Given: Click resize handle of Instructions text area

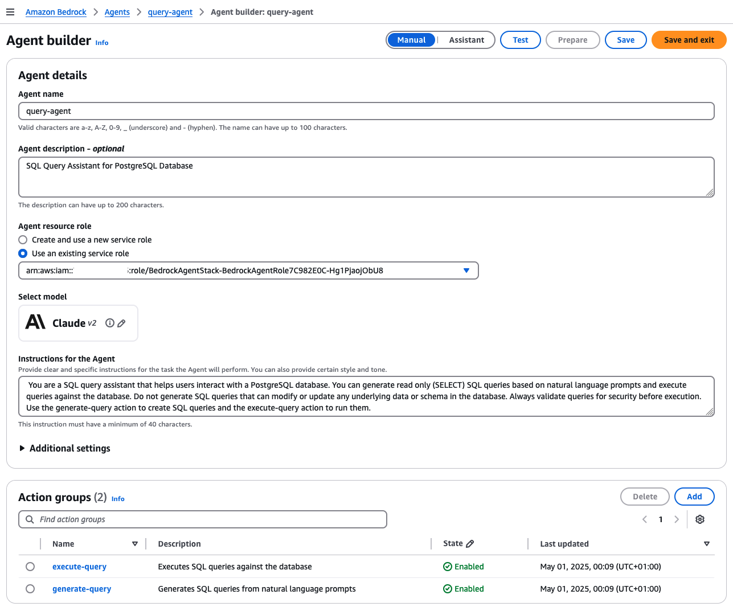Looking at the screenshot, I should (710, 412).
